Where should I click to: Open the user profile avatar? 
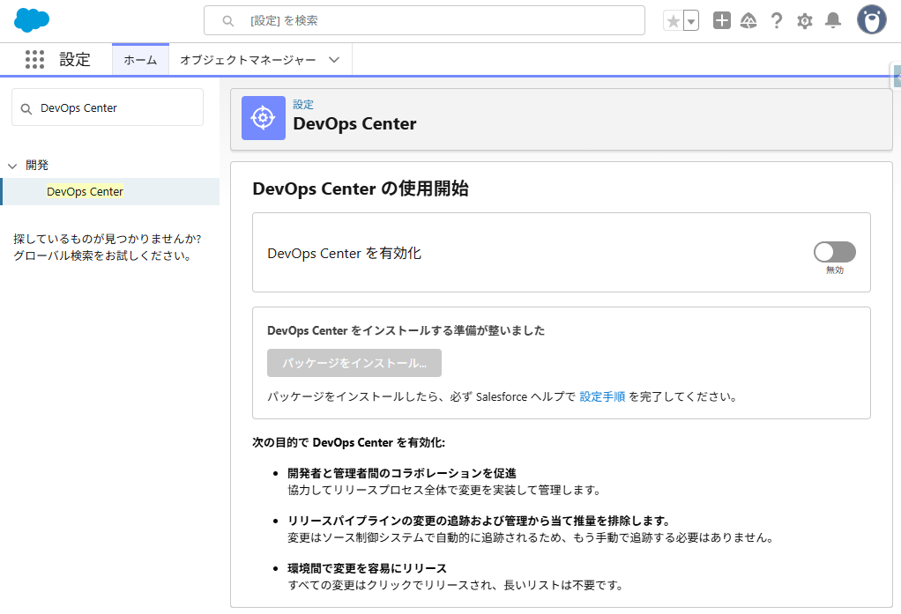tap(872, 20)
